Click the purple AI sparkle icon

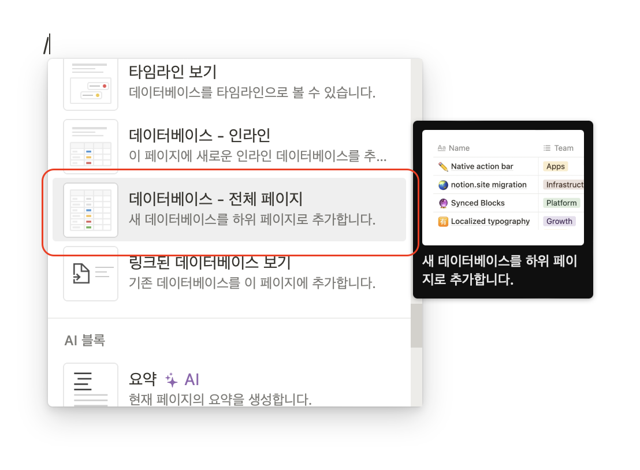(172, 380)
